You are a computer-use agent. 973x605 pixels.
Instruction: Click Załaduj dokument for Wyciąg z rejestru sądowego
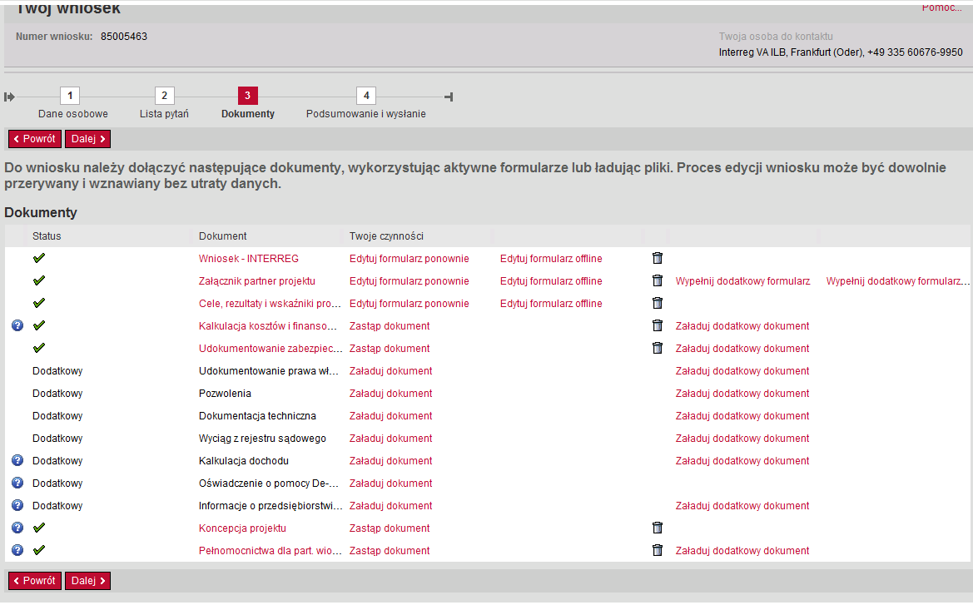coord(391,438)
